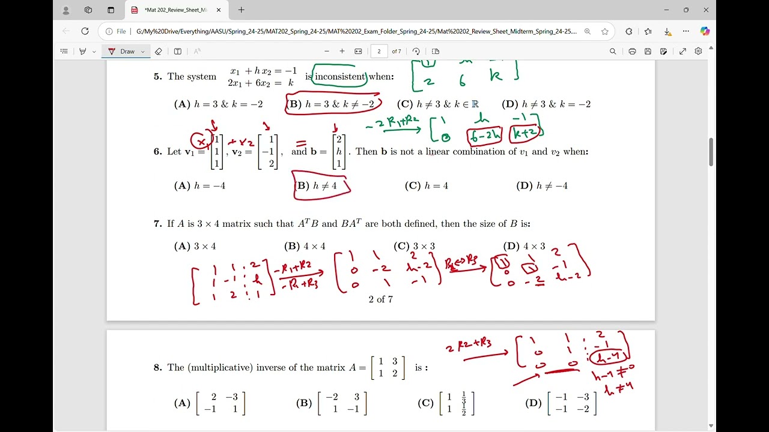The width and height of the screenshot is (769, 432).
Task: Click the address bar zoom magnifier icon
Action: coord(587,31)
